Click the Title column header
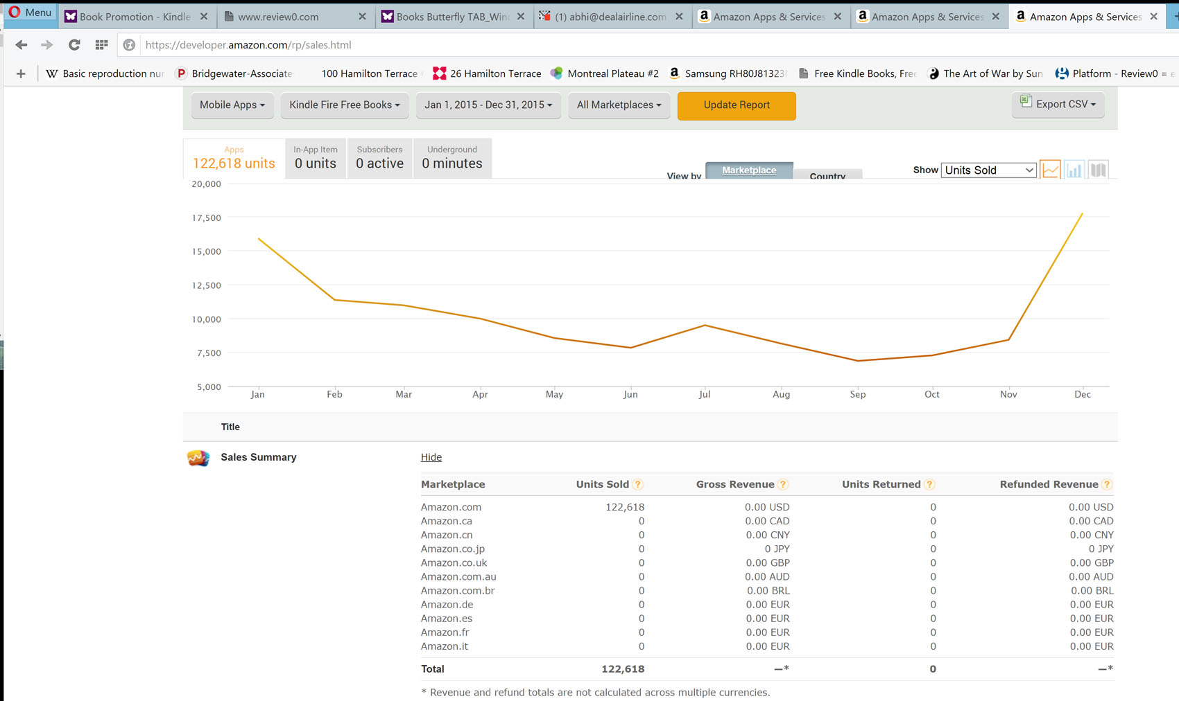 [x=230, y=427]
